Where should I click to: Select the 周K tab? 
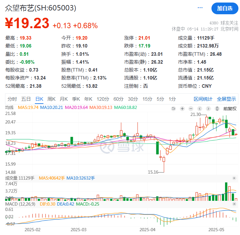click(51, 99)
